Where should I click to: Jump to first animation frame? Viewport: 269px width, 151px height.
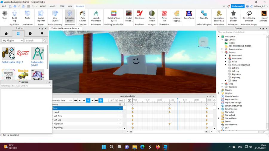pos(75,100)
